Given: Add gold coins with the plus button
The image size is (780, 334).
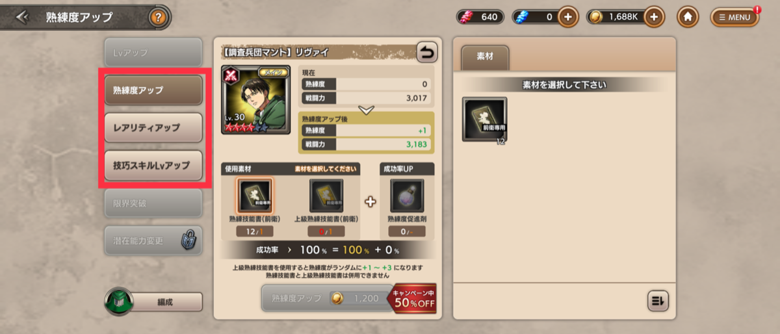Looking at the screenshot, I should 655,17.
